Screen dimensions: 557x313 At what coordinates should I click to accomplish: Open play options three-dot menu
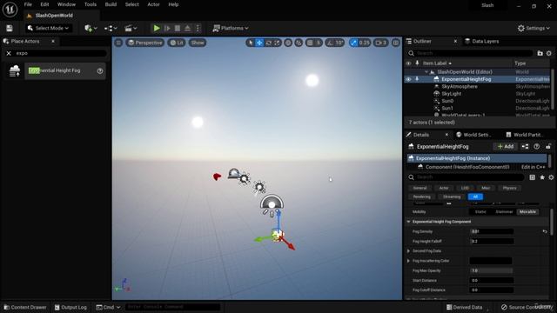(198, 28)
